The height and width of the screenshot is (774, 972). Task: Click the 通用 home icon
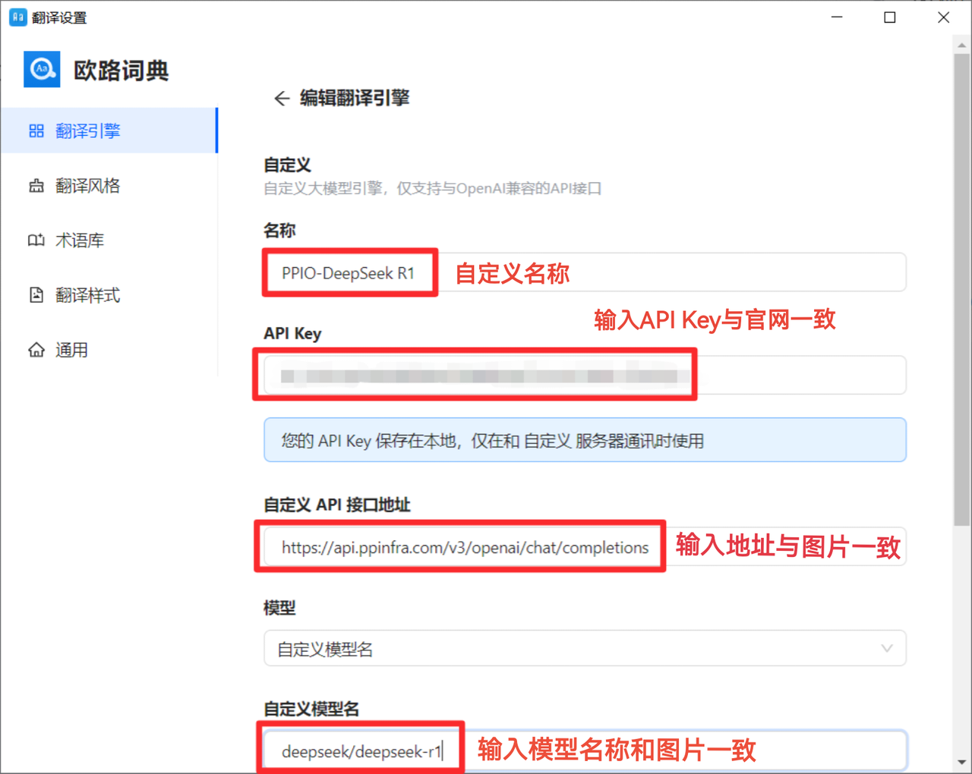[36, 350]
